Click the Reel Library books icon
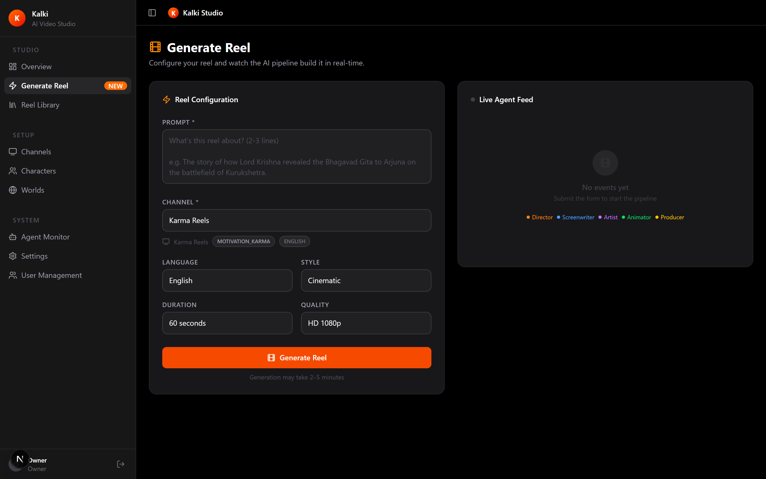Screen dimensions: 766x479 pyautogui.click(x=13, y=105)
